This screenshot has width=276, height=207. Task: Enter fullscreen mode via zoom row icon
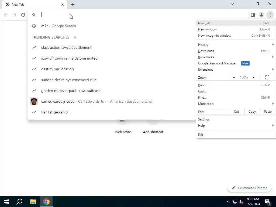tap(267, 77)
